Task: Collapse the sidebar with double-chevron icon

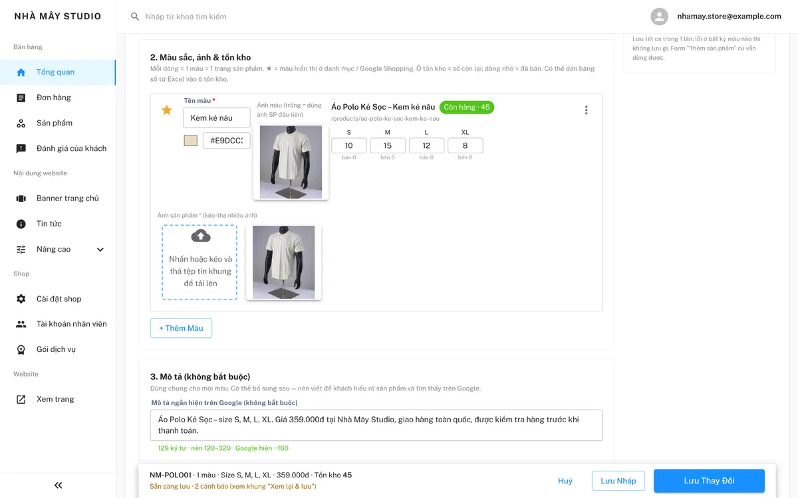Action: (58, 485)
